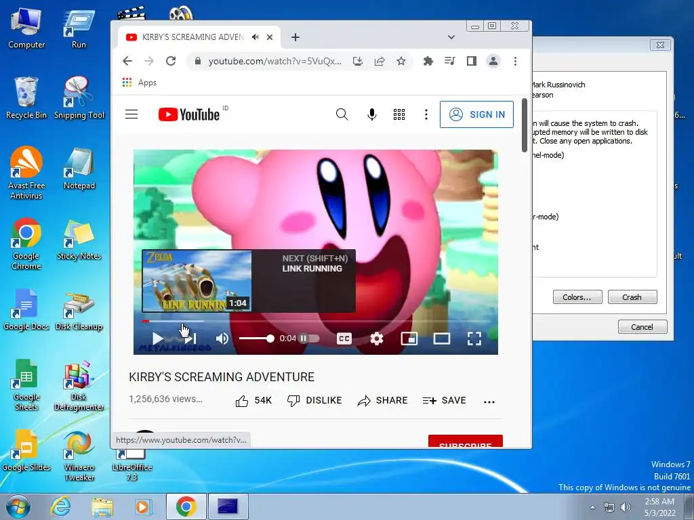Toggle Chrome side panel
Viewport: 694px width, 520px height.
[x=472, y=61]
